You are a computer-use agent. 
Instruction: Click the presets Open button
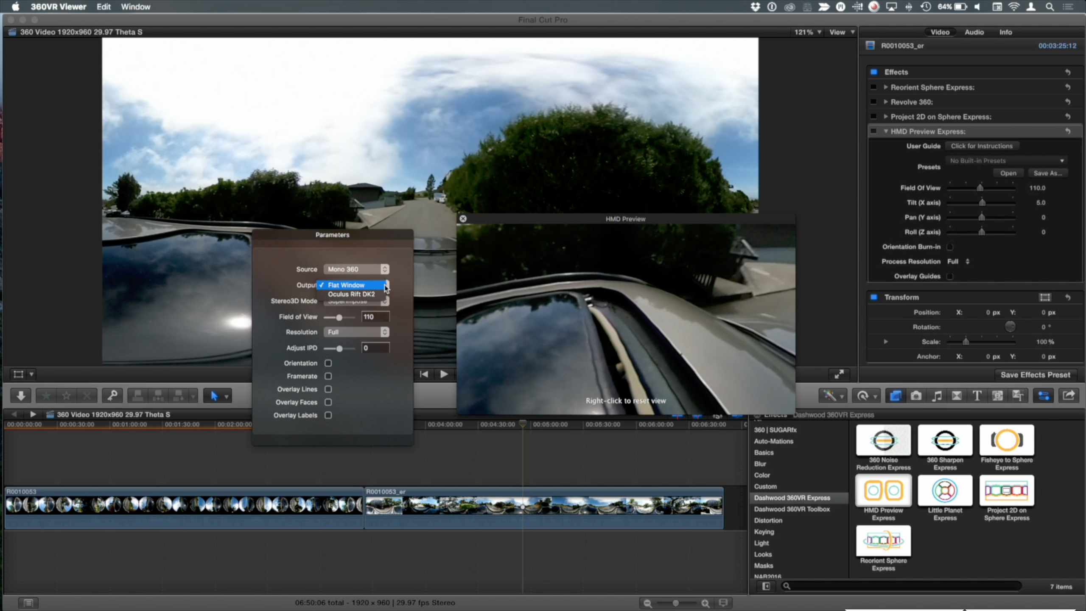point(1008,173)
